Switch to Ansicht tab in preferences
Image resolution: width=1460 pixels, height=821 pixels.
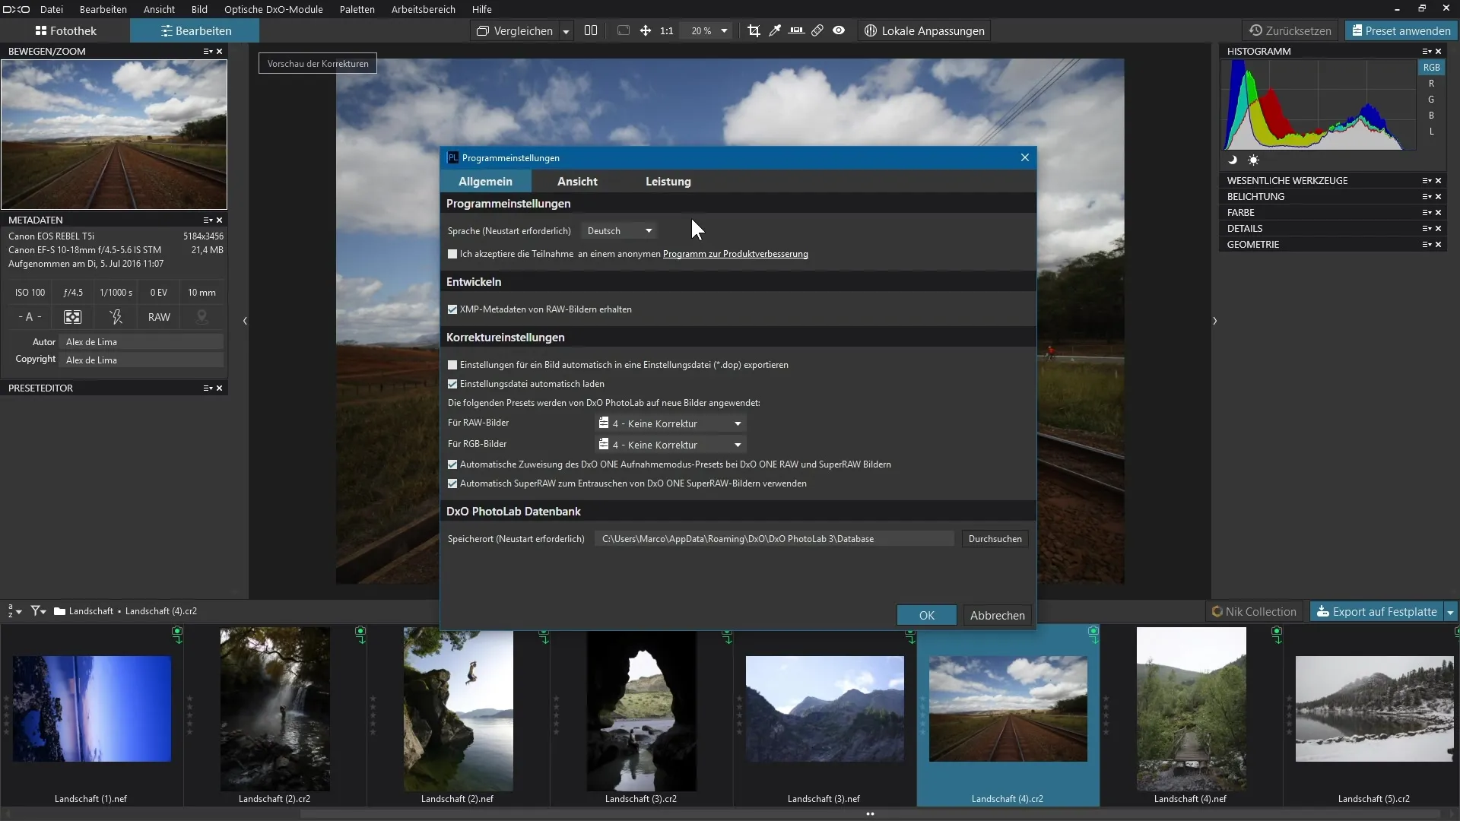(577, 181)
